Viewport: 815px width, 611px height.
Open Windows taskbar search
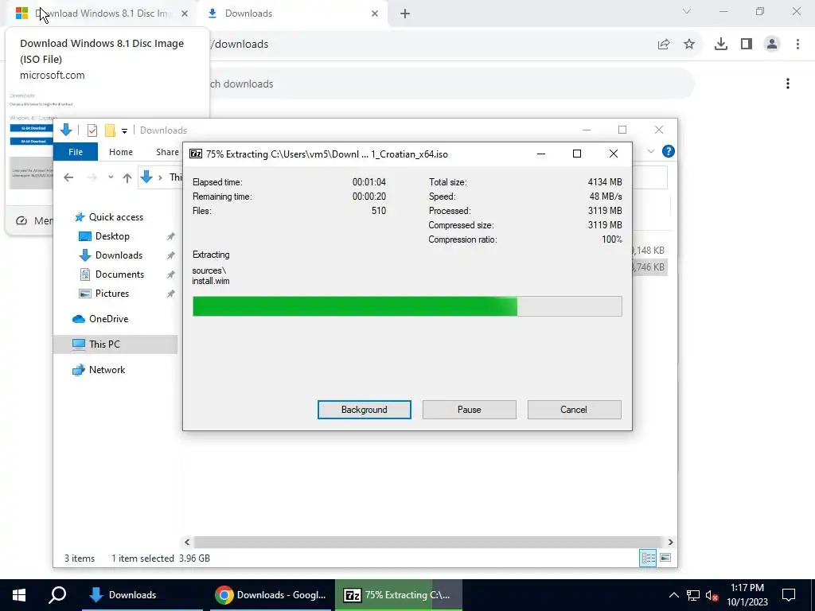pos(57,595)
